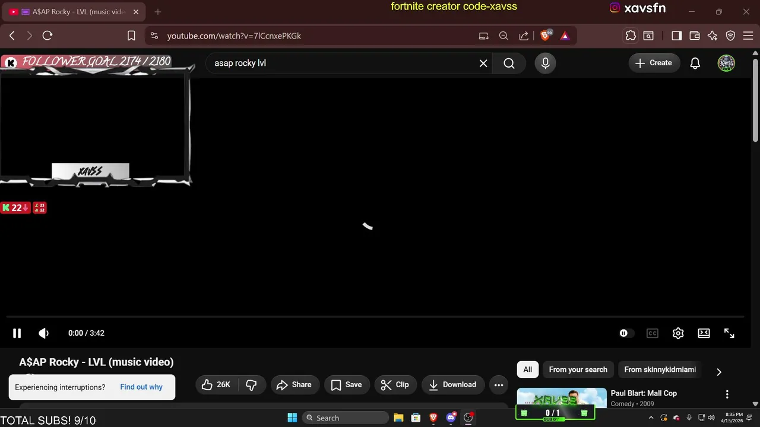Click the taskbar Search box
This screenshot has height=427, width=760.
pos(346,418)
